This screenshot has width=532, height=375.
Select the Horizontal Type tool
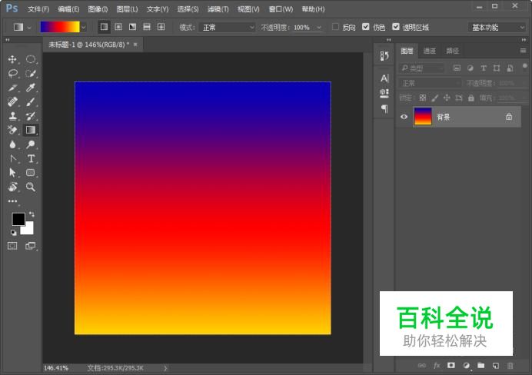[x=31, y=158]
